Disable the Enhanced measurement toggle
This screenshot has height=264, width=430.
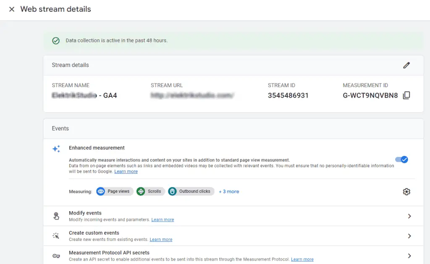(401, 160)
